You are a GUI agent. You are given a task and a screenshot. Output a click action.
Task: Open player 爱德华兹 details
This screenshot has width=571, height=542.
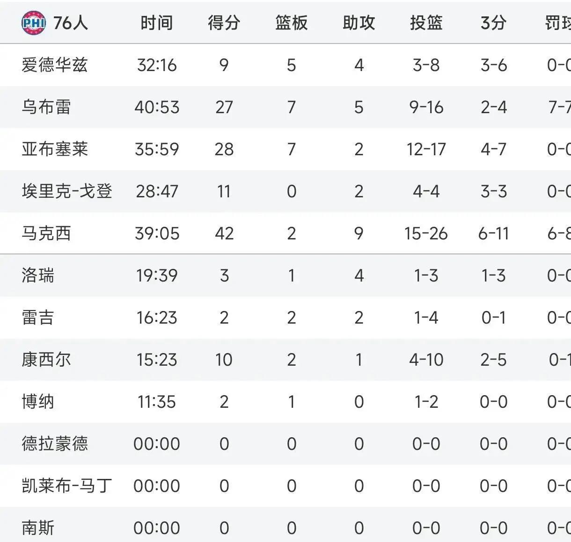(x=54, y=65)
